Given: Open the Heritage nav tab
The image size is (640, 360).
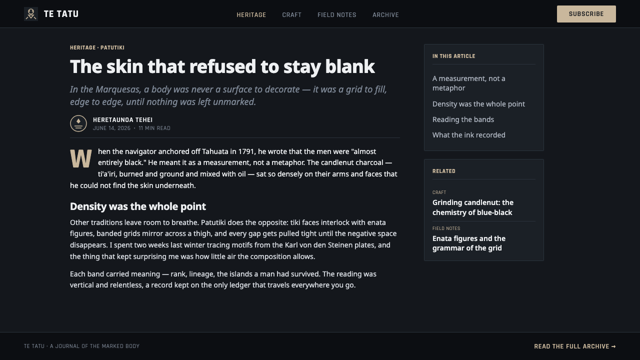Looking at the screenshot, I should (x=251, y=14).
